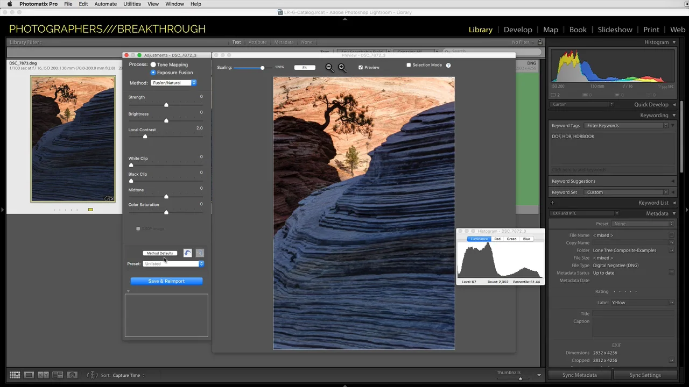Enable Selection Mode checkbox
Viewport: 689px width, 387px height.
409,65
